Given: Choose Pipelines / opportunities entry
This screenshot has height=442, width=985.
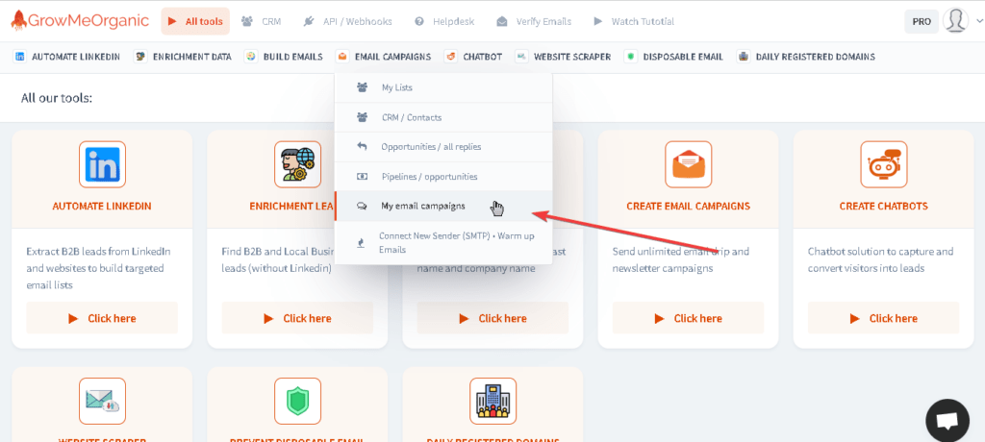Looking at the screenshot, I should click(443, 177).
